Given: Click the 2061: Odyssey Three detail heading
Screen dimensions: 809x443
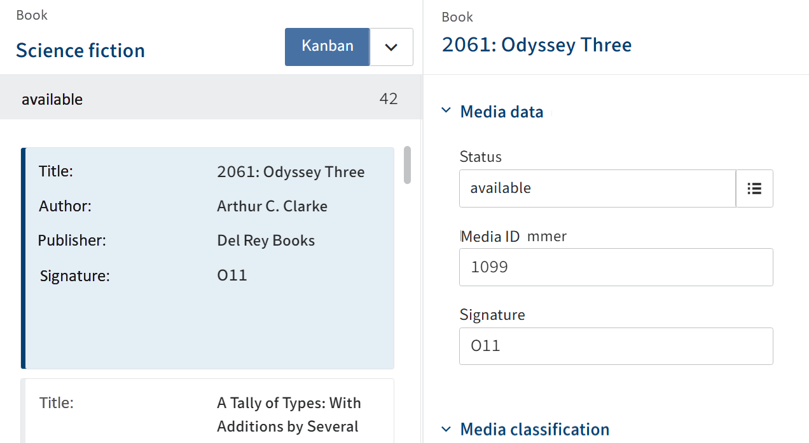Looking at the screenshot, I should coord(536,45).
